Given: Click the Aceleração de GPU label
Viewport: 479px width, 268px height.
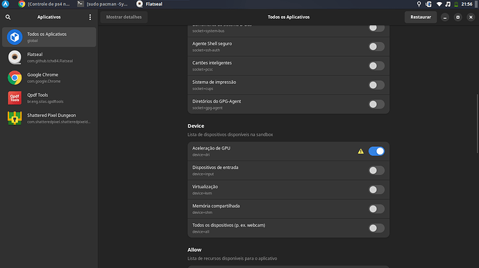Looking at the screenshot, I should (212, 148).
